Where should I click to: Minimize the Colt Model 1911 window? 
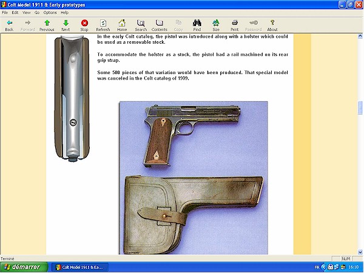(342, 5)
